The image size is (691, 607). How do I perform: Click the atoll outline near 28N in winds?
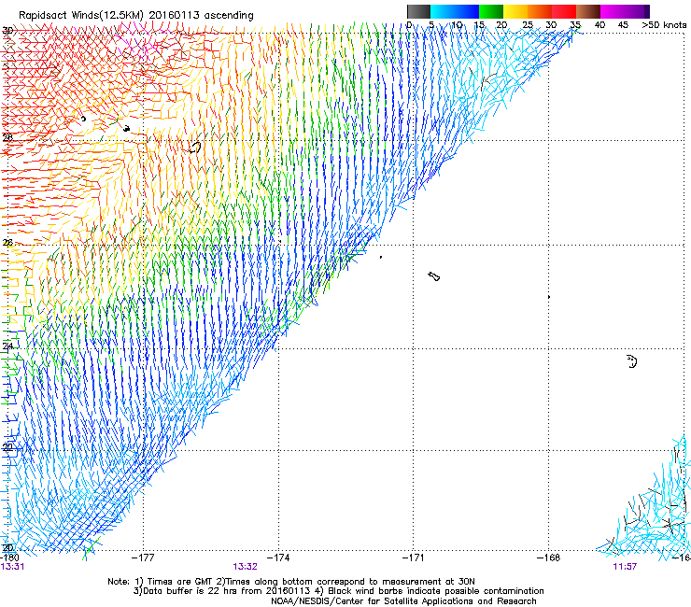194,148
